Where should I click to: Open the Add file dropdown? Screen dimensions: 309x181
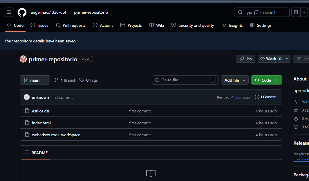click(234, 80)
